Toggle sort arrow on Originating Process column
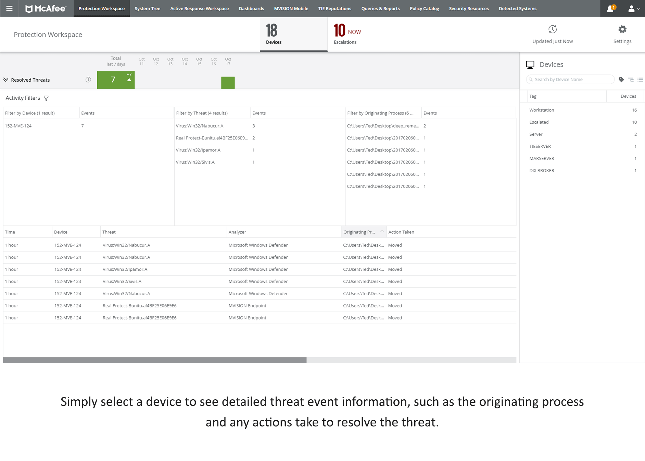 tap(382, 232)
